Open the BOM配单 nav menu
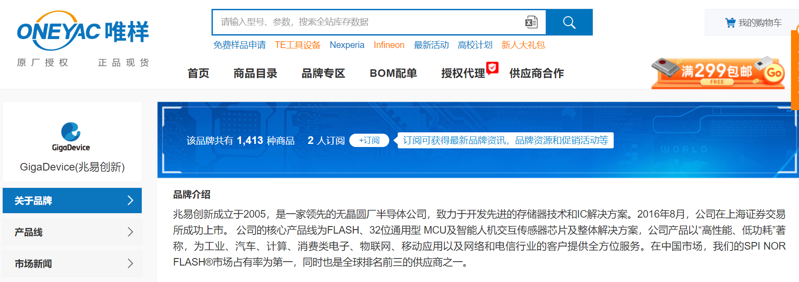Image resolution: width=799 pixels, height=282 pixels. click(393, 73)
